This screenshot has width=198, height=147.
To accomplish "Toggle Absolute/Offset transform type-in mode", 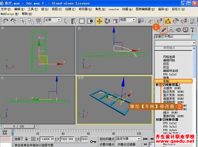I will [33, 139].
